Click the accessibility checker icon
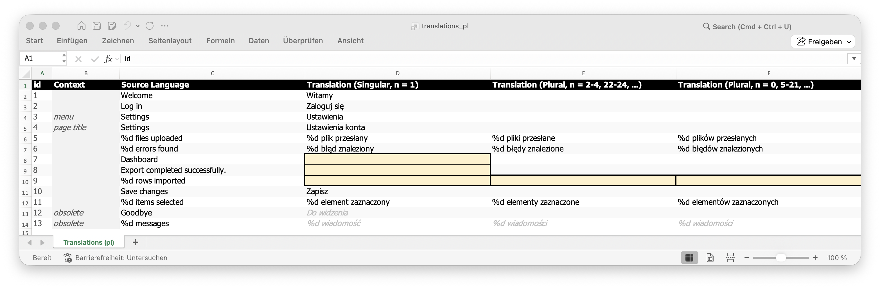The width and height of the screenshot is (880, 289). click(68, 258)
